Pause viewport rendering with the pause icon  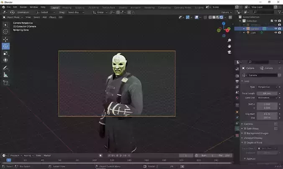pyautogui.click(x=230, y=17)
